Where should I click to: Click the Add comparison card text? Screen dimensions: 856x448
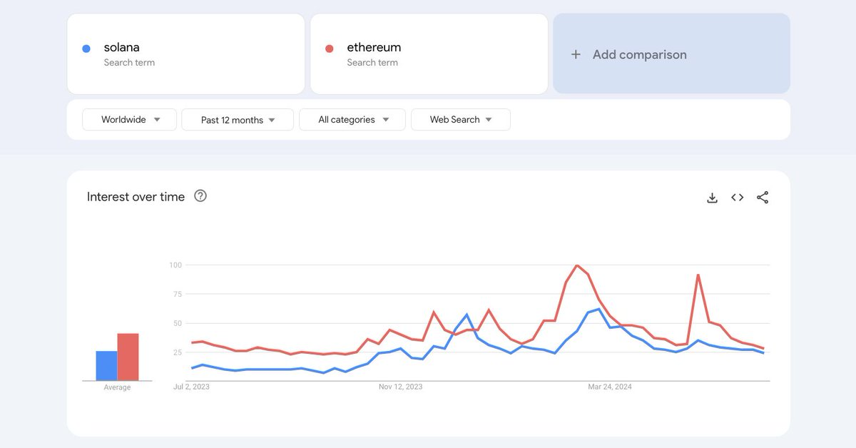639,55
